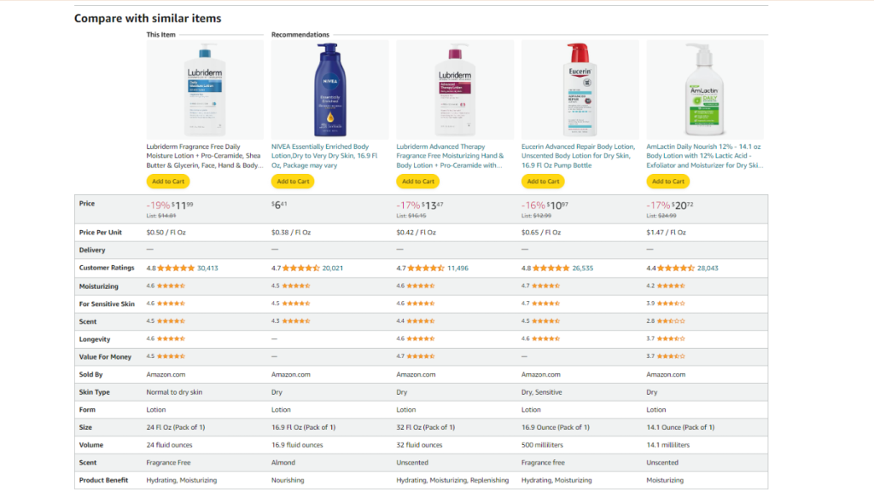Open the Eucerin Advanced Repair lotion image
This screenshot has width=874, height=491.
[580, 90]
